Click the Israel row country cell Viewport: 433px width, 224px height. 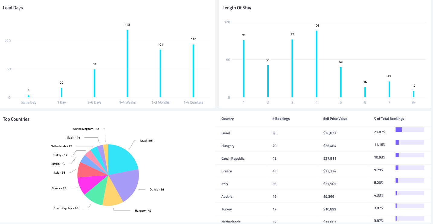pyautogui.click(x=226, y=133)
